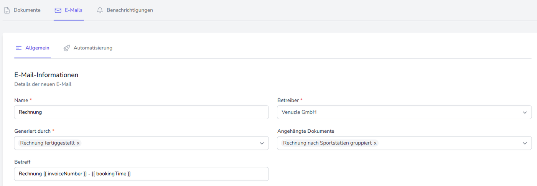Screen dimensions: 537x186
Task: Click the "Rechnung nach Sportstätten gruppiert" chip text
Action: (x=327, y=143)
